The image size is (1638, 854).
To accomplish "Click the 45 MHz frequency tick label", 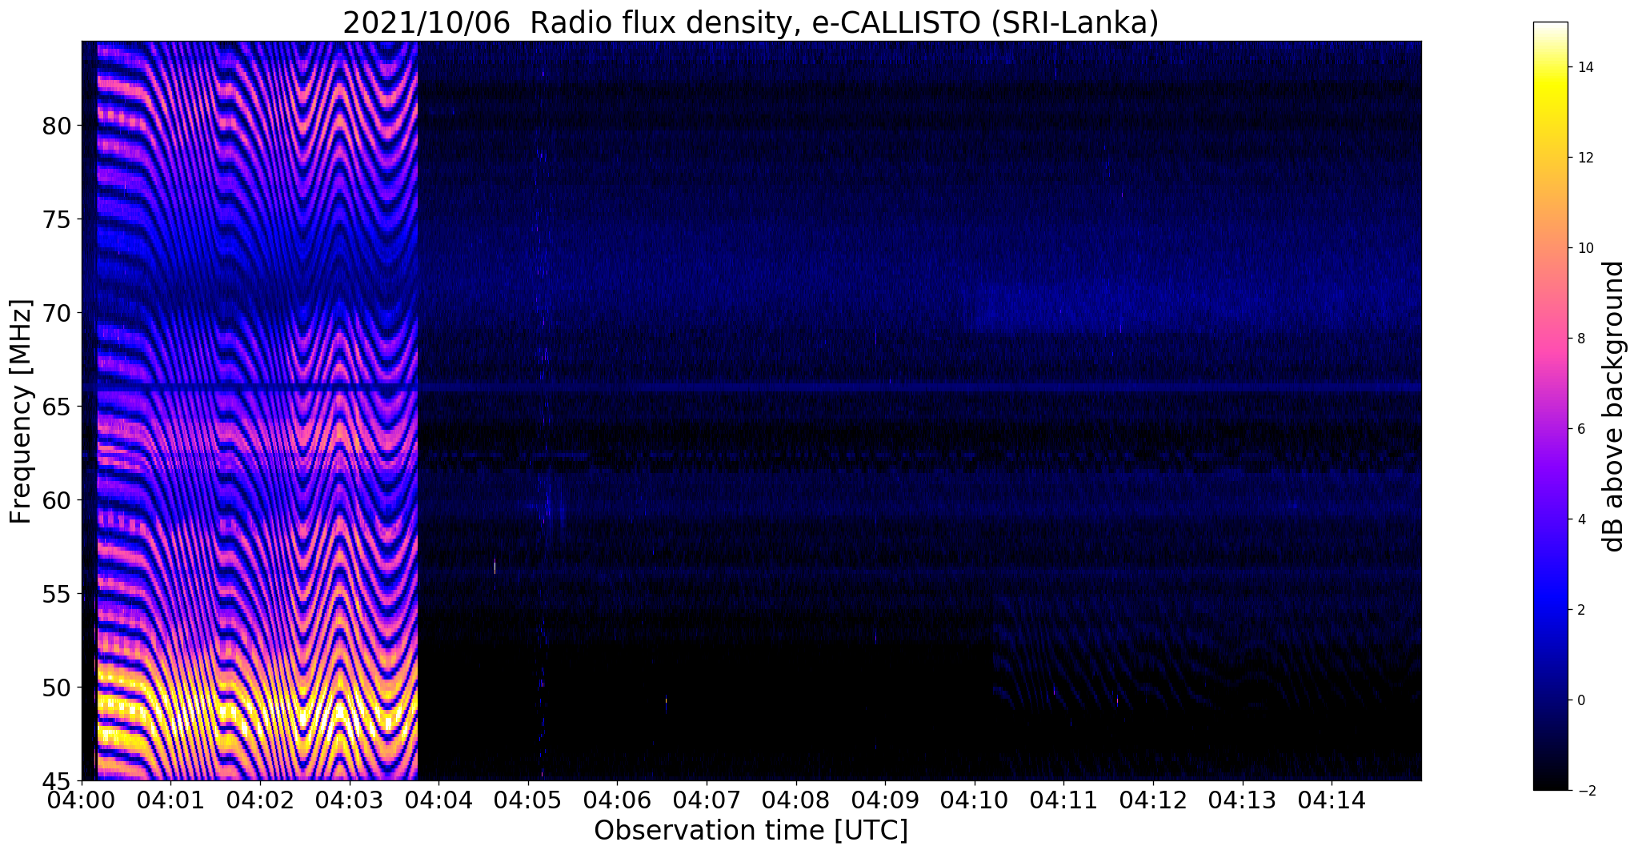I will click(58, 780).
